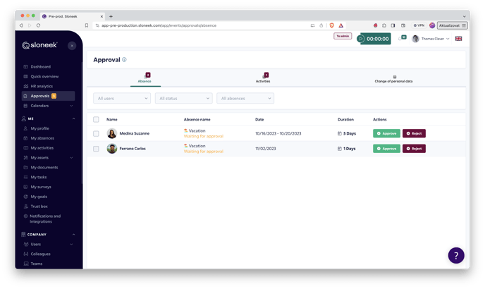Click the Brave rewards triangle icon
Image resolution: width=485 pixels, height=289 pixels.
341,25
